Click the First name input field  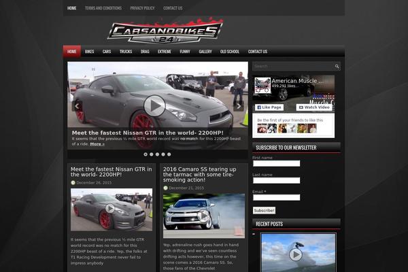[x=276, y=163]
